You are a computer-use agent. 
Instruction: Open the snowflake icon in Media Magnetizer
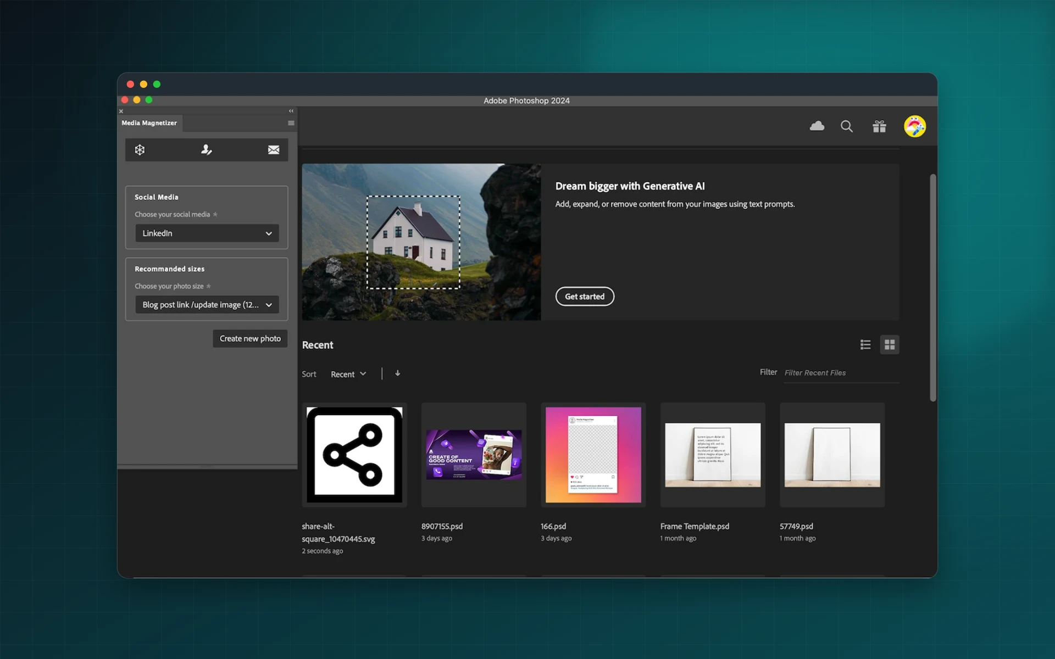pos(140,150)
